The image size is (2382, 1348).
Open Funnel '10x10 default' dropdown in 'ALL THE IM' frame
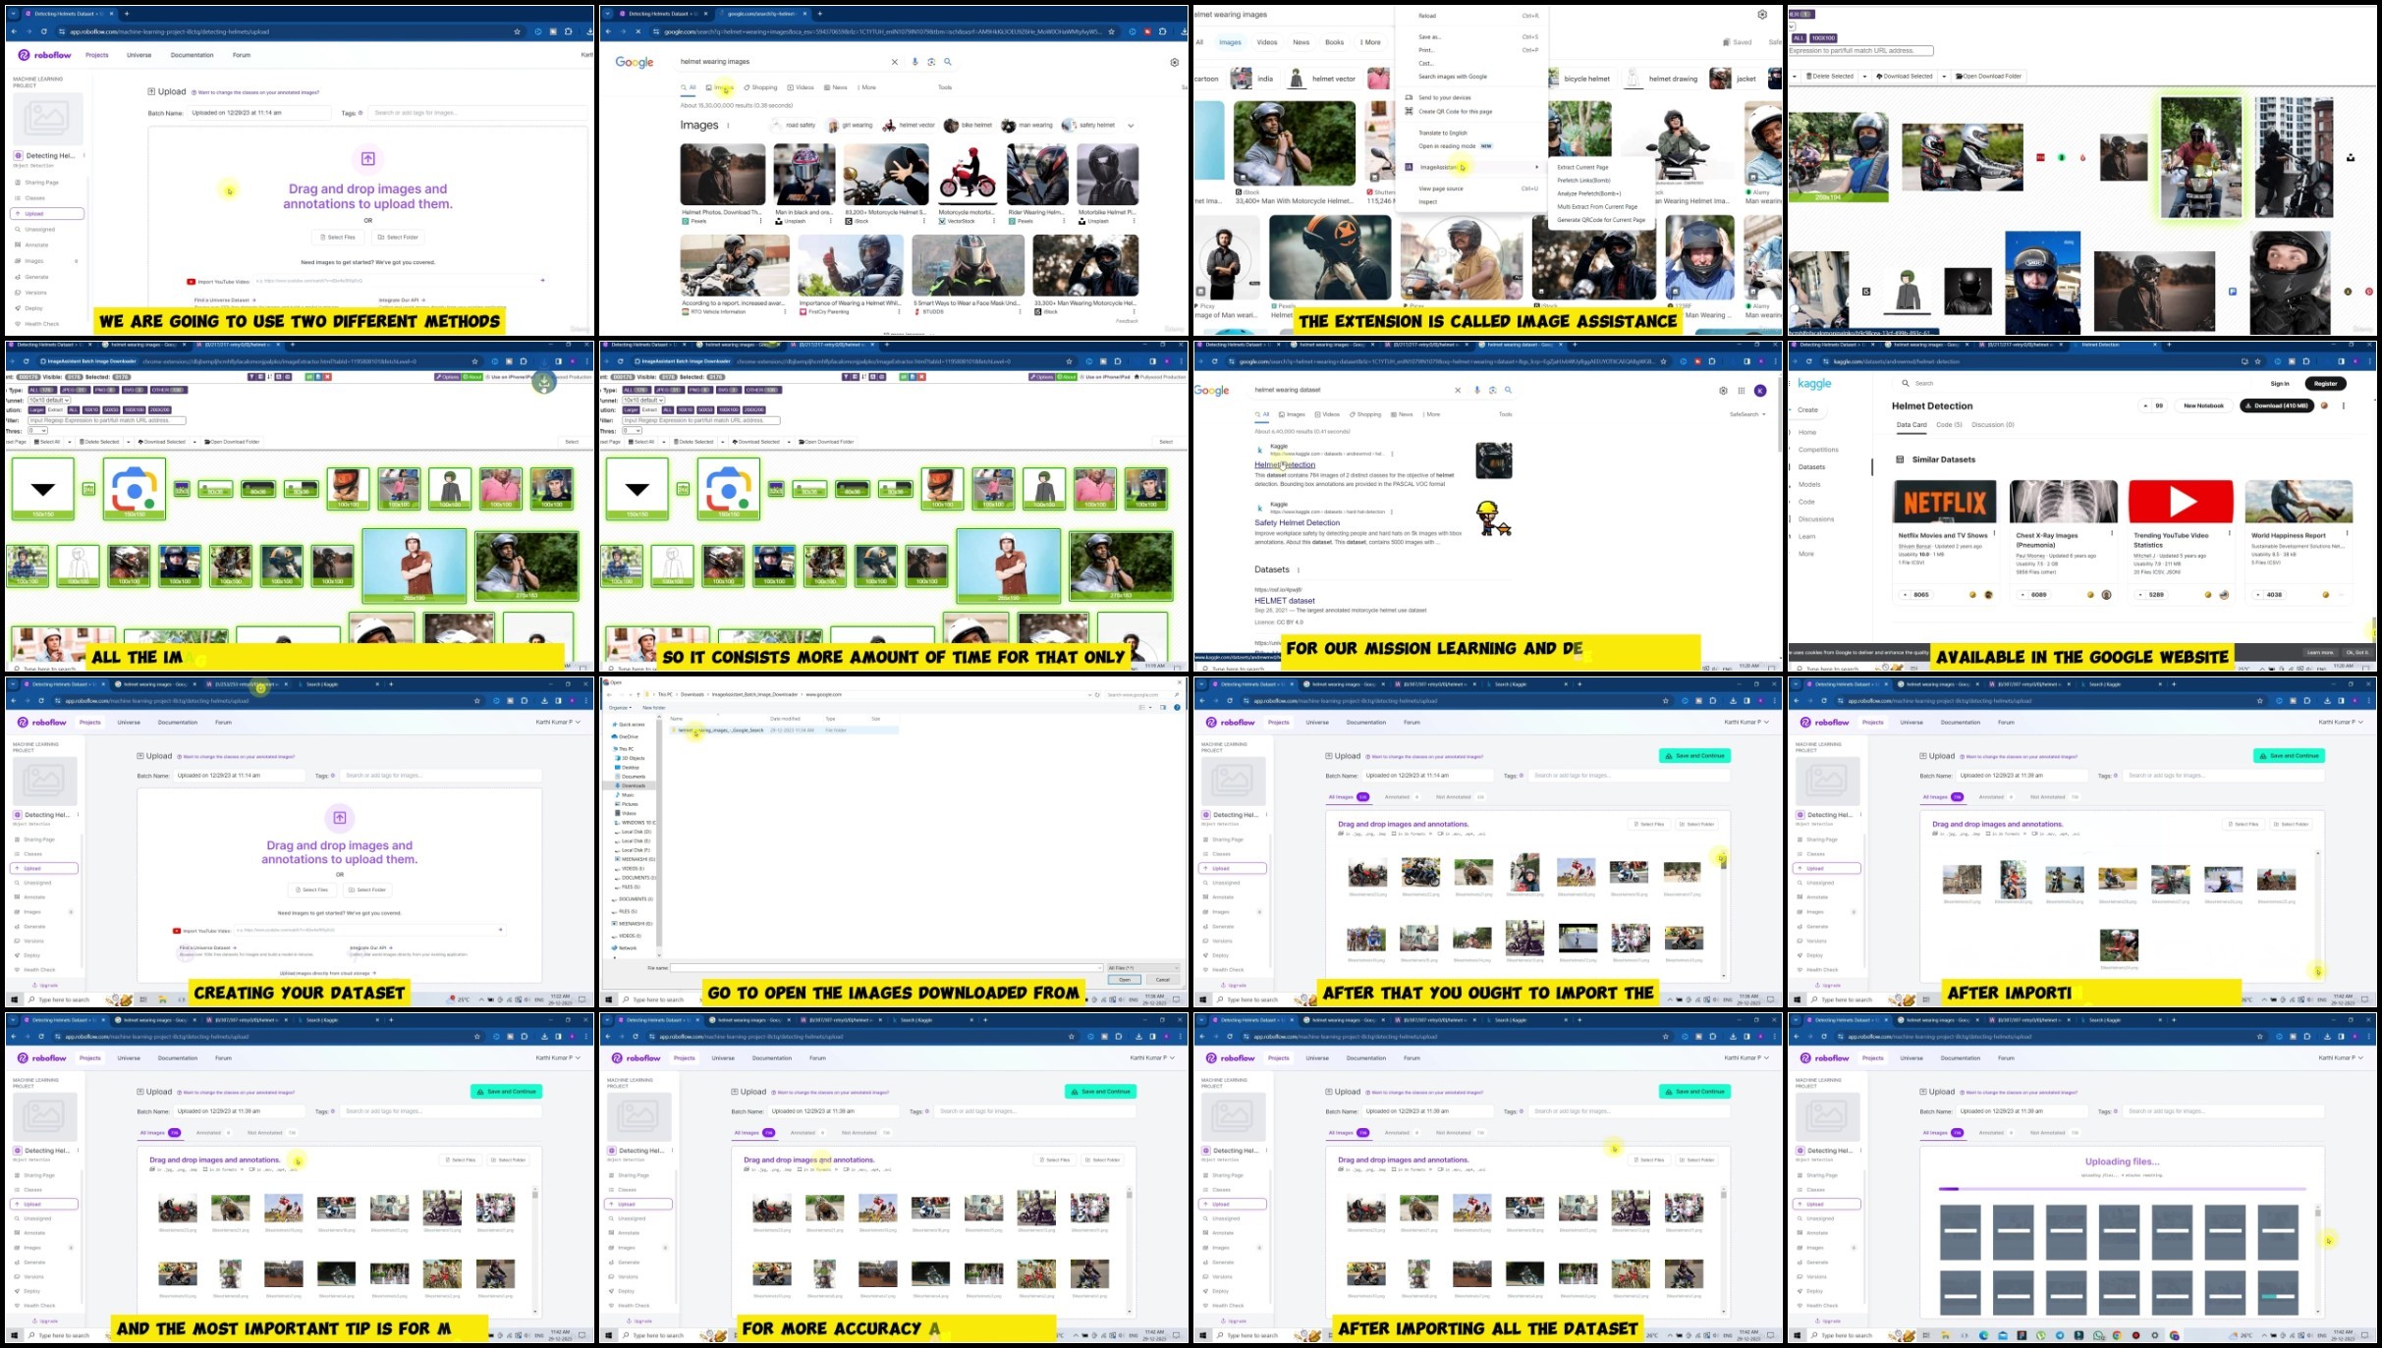(x=48, y=401)
